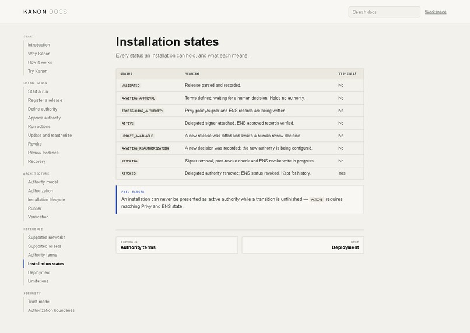Click the MEANING column header
470x333 pixels.
(x=192, y=73)
